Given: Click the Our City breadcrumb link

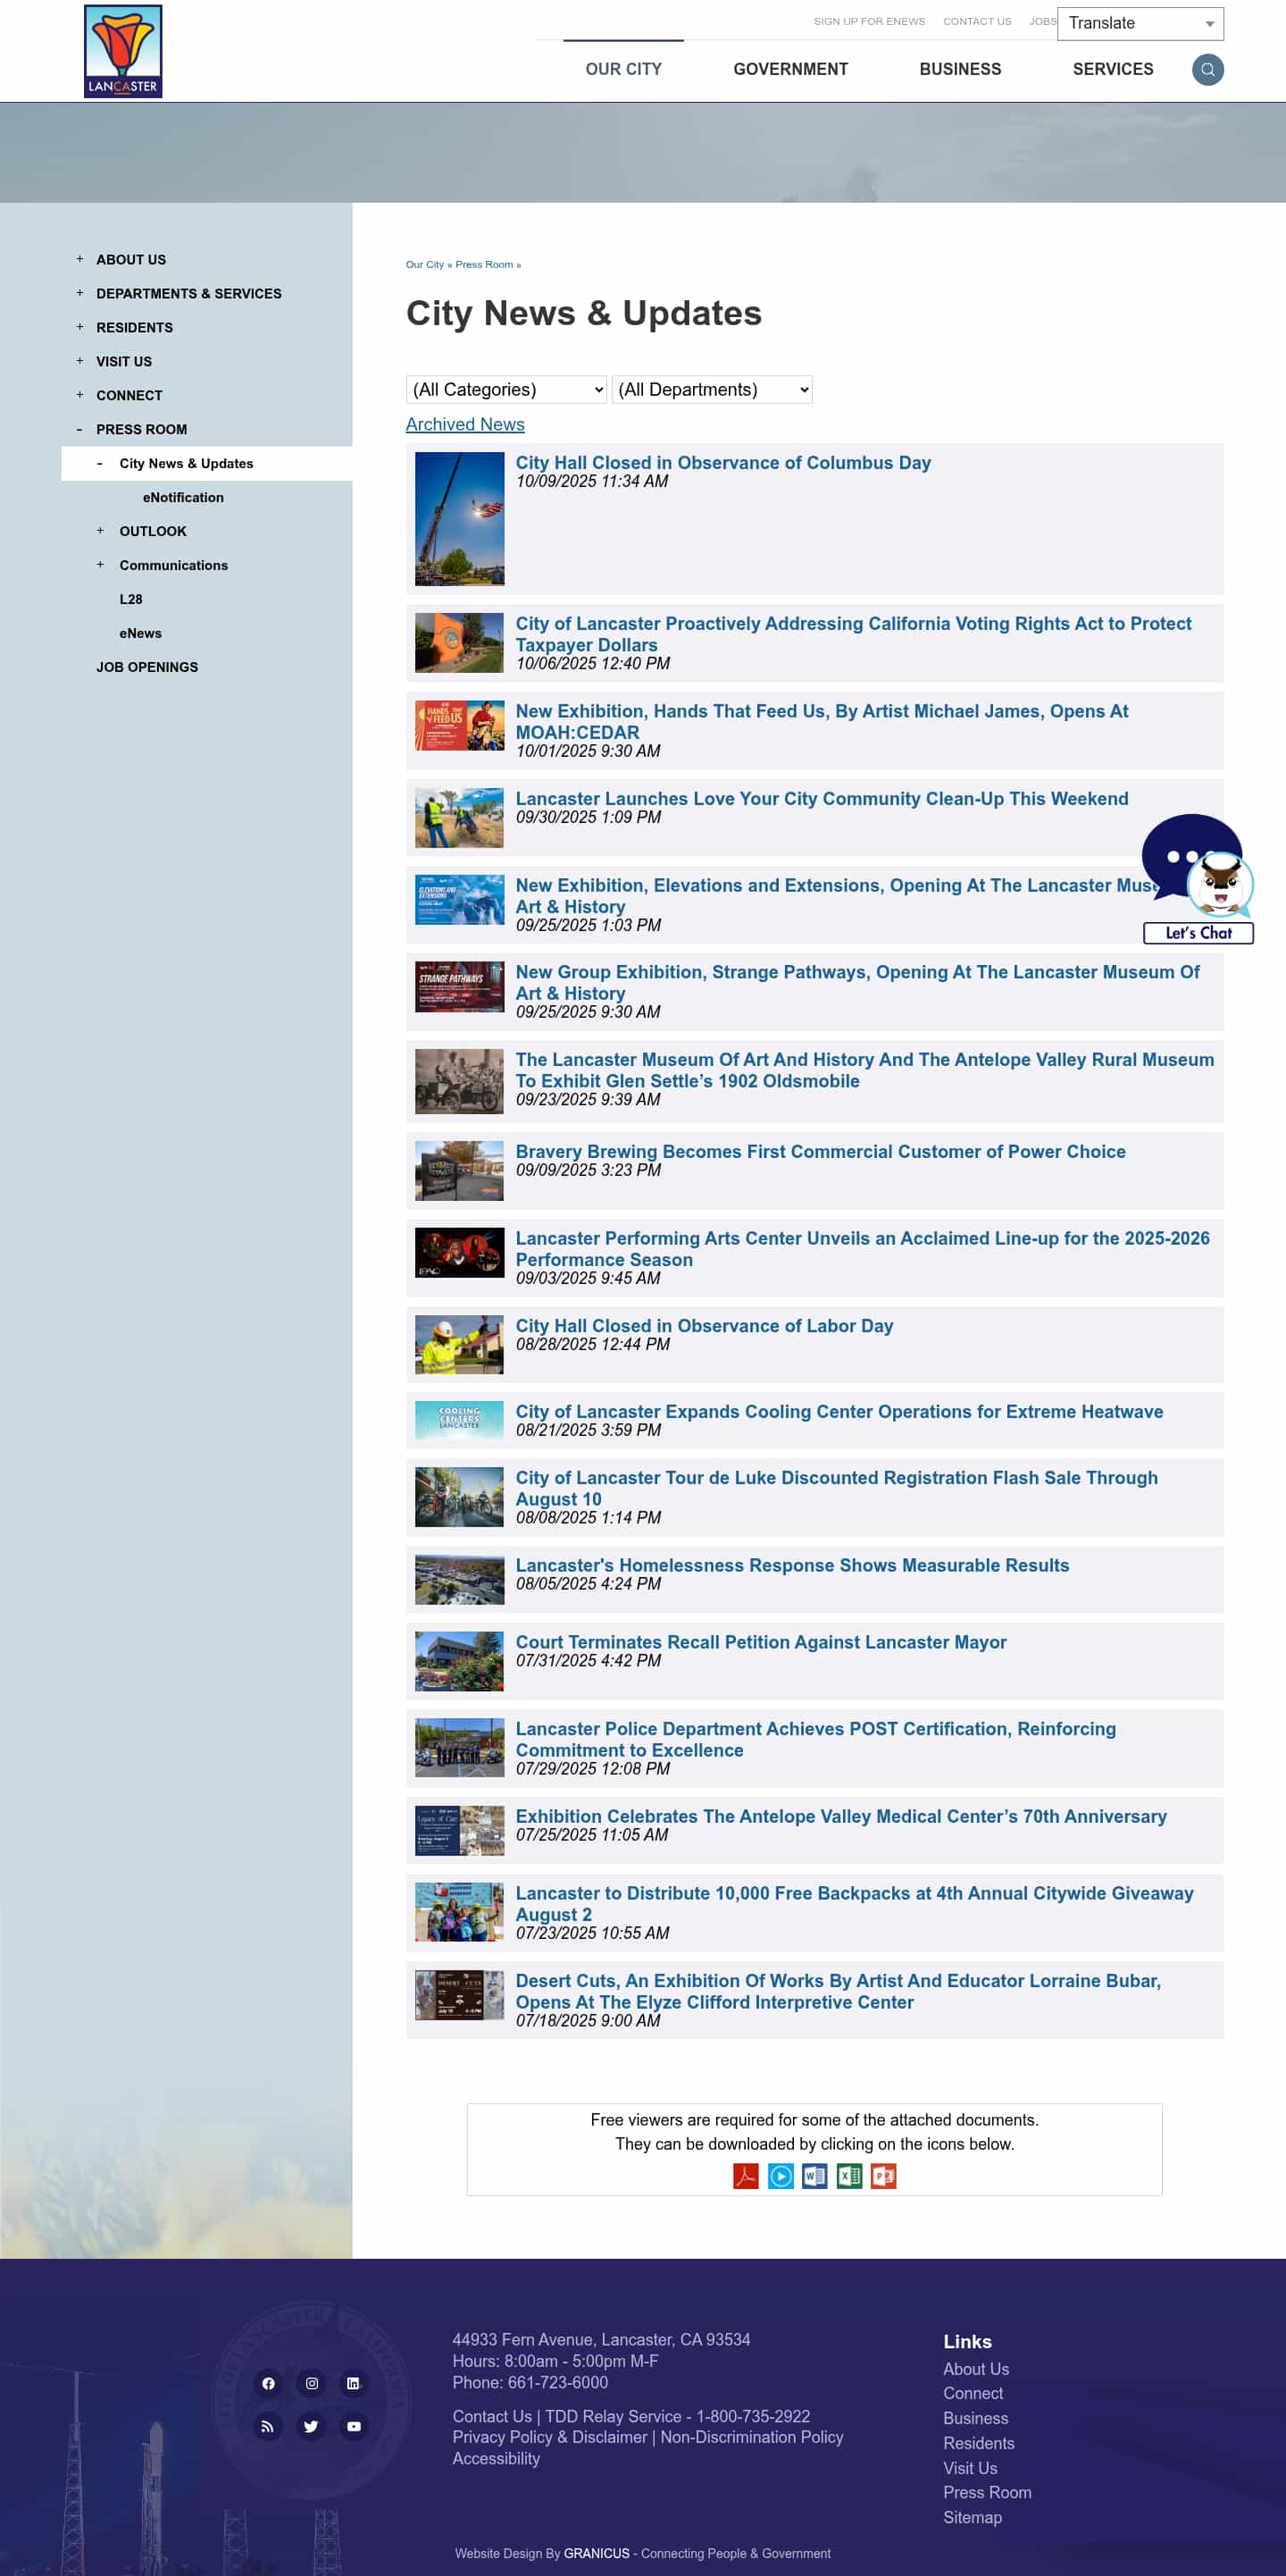Looking at the screenshot, I should [x=425, y=265].
